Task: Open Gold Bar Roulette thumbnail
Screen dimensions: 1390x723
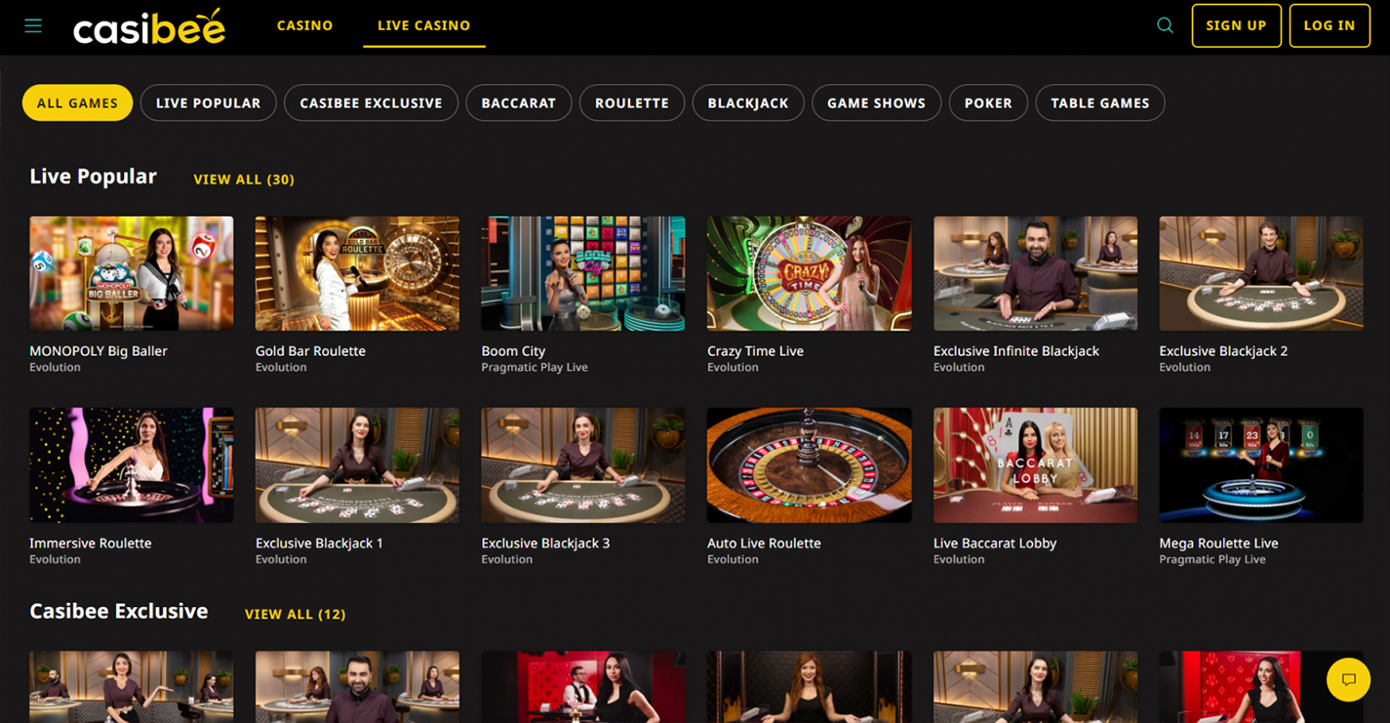Action: click(357, 273)
